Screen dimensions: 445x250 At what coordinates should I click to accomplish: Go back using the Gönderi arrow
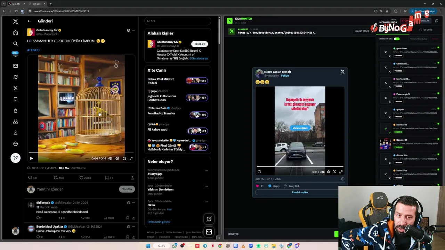tap(29, 21)
